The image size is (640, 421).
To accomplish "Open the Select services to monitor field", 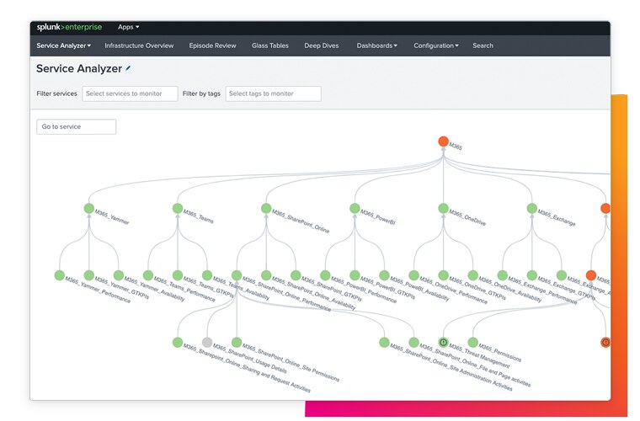I will (x=130, y=93).
